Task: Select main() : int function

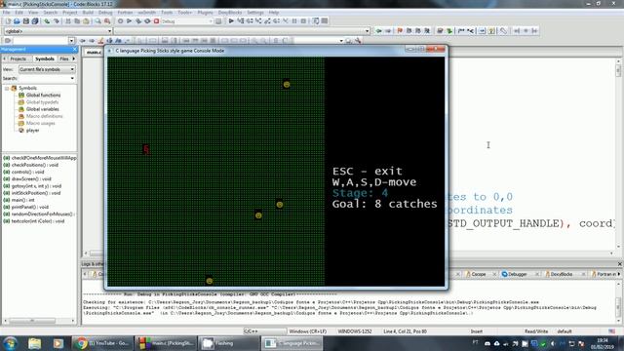Action: 22,200
